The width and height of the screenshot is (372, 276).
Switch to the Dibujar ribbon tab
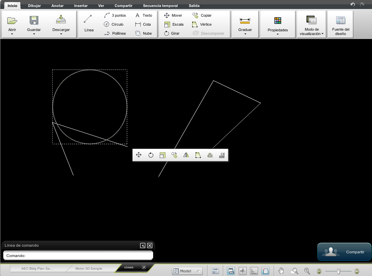34,5
